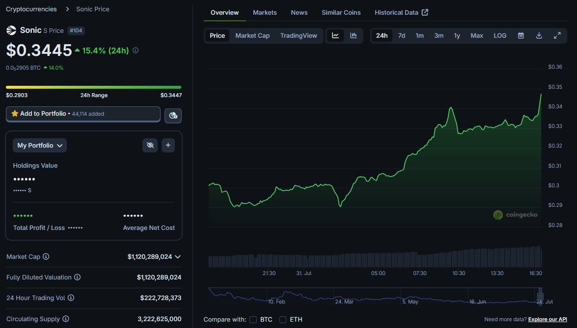Show Market Cap info tooltip icon
Screen dimensions: 577x328
click(x=46, y=257)
